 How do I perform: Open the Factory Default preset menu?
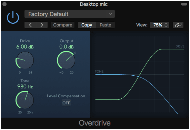[70, 14]
